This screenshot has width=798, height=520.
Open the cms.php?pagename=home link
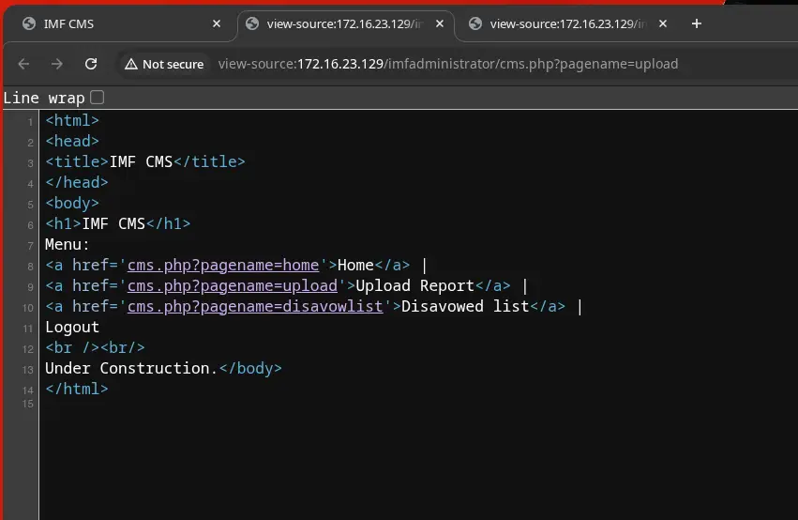click(225, 266)
